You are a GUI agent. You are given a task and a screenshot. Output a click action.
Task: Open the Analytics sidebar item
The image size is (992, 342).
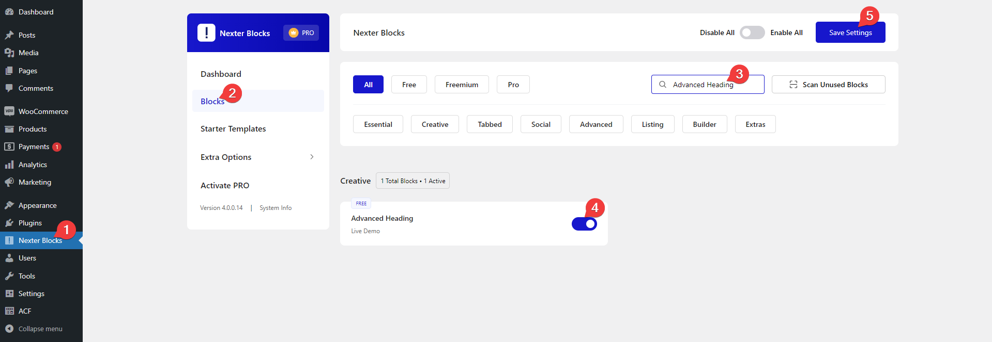click(33, 165)
